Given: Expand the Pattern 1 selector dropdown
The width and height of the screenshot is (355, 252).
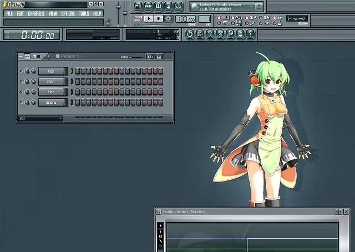Looking at the screenshot, I should tap(82, 56).
